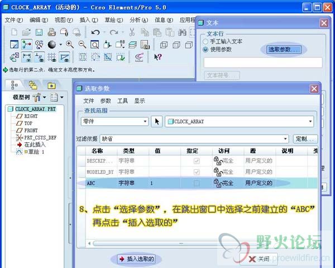This screenshot has height=268, width=335.
Task: Save the model using the diskette icon
Action: (39, 32)
